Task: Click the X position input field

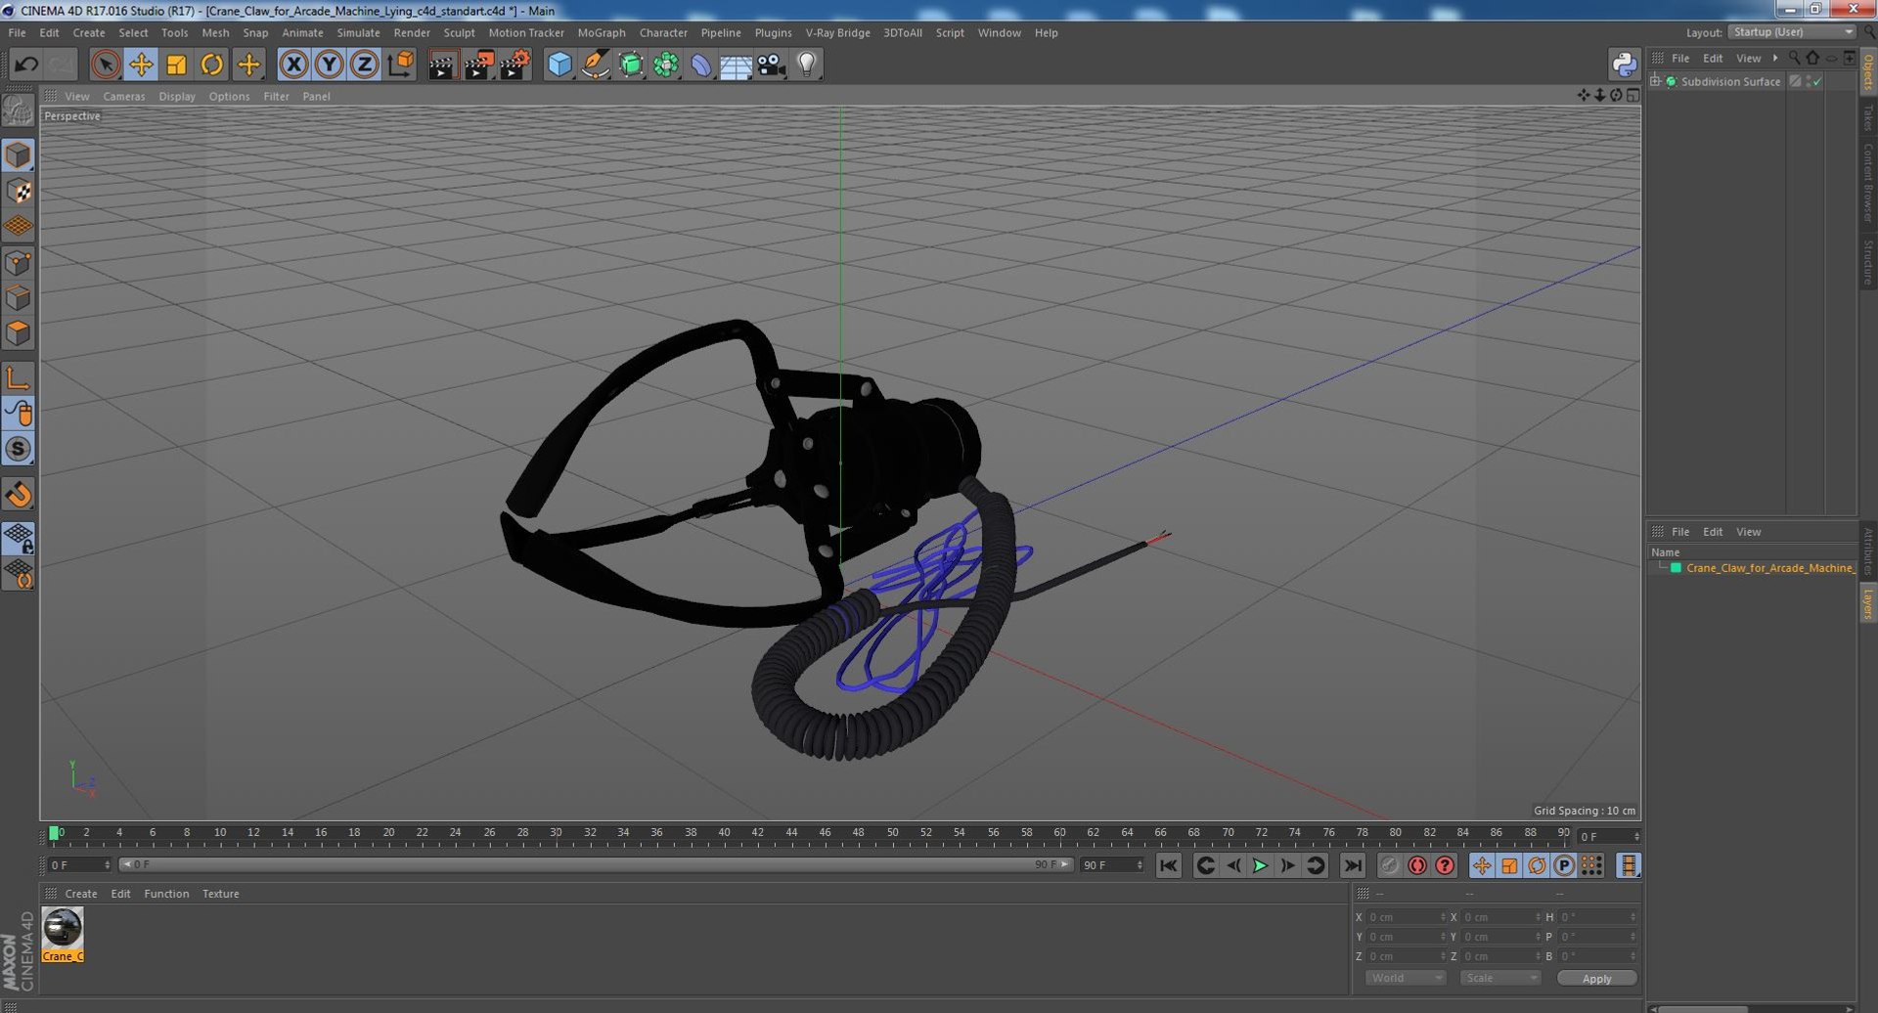Action: tap(1406, 917)
